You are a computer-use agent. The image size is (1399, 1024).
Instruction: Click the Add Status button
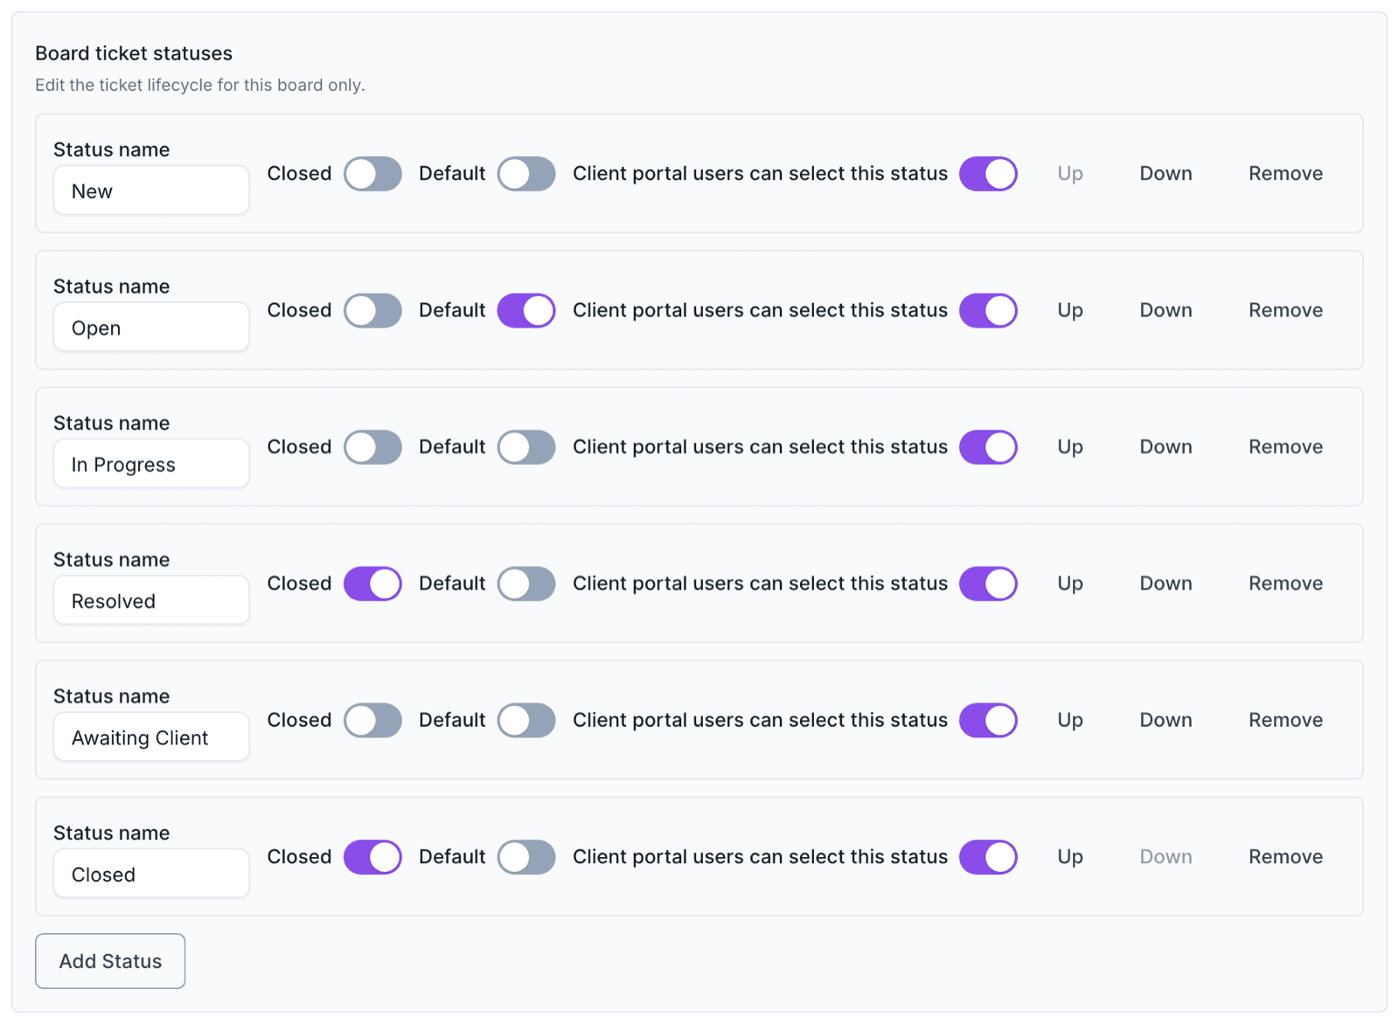[110, 961]
